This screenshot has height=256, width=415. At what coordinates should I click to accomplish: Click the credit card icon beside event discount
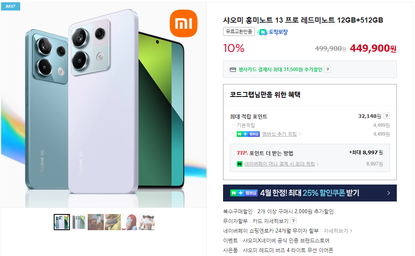233,69
